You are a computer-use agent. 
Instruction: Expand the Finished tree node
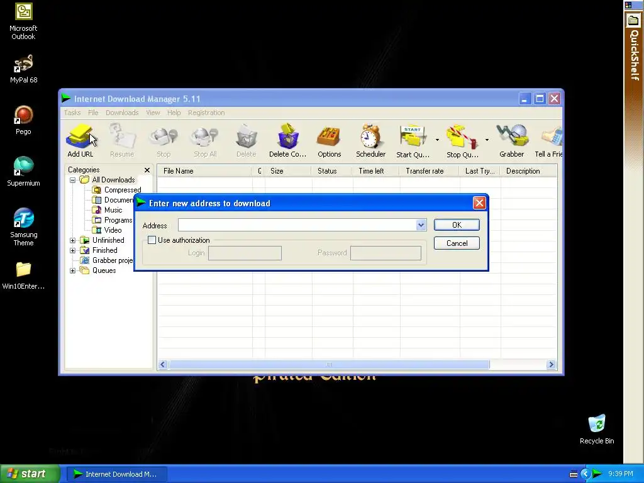point(73,250)
